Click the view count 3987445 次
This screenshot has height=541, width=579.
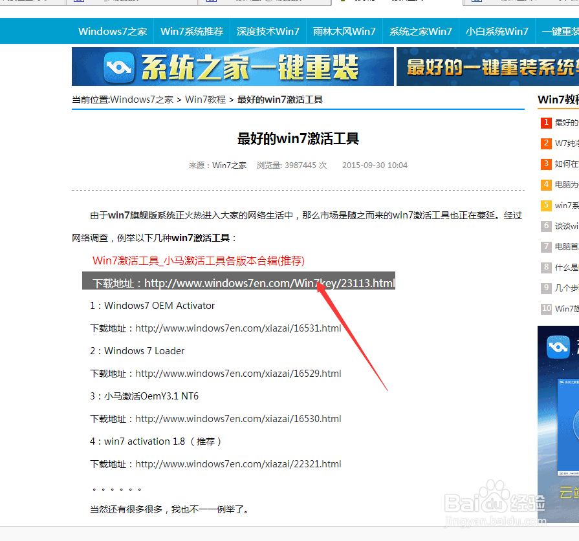point(292,165)
